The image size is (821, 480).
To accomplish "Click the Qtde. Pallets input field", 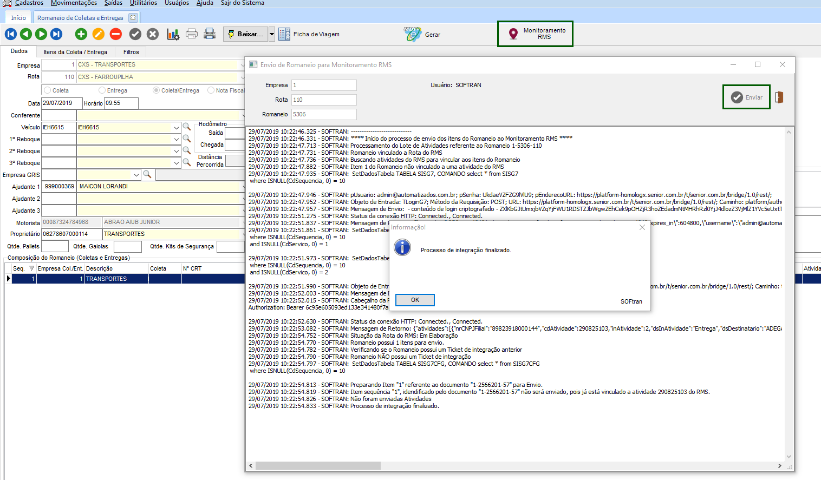I will pyautogui.click(x=55, y=246).
